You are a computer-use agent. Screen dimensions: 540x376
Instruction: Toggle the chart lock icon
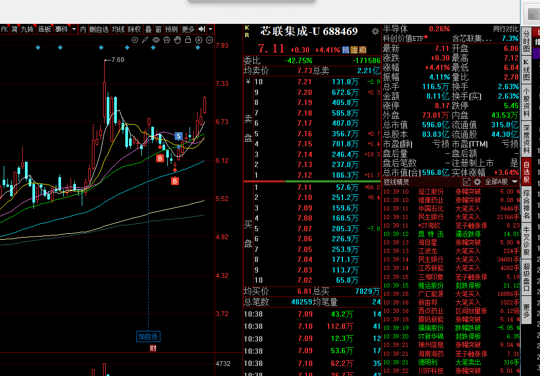pos(188,40)
